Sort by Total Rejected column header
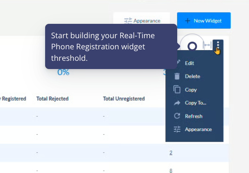Viewport: 249px width, 173px height. click(x=52, y=99)
